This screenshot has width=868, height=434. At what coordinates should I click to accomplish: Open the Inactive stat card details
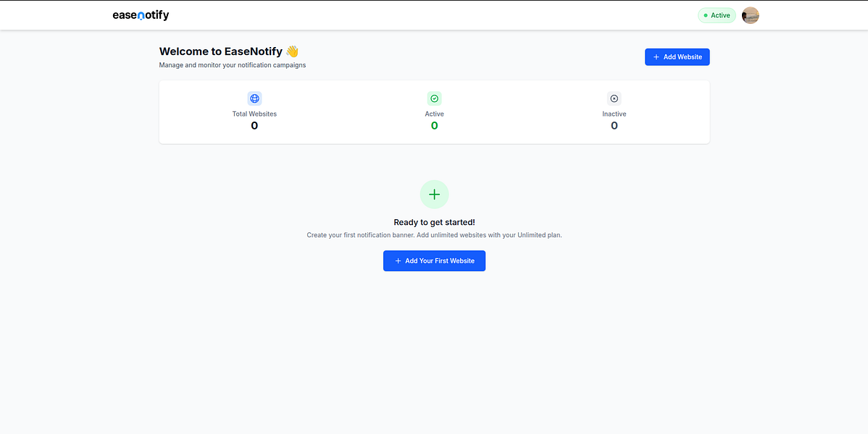coord(614,112)
